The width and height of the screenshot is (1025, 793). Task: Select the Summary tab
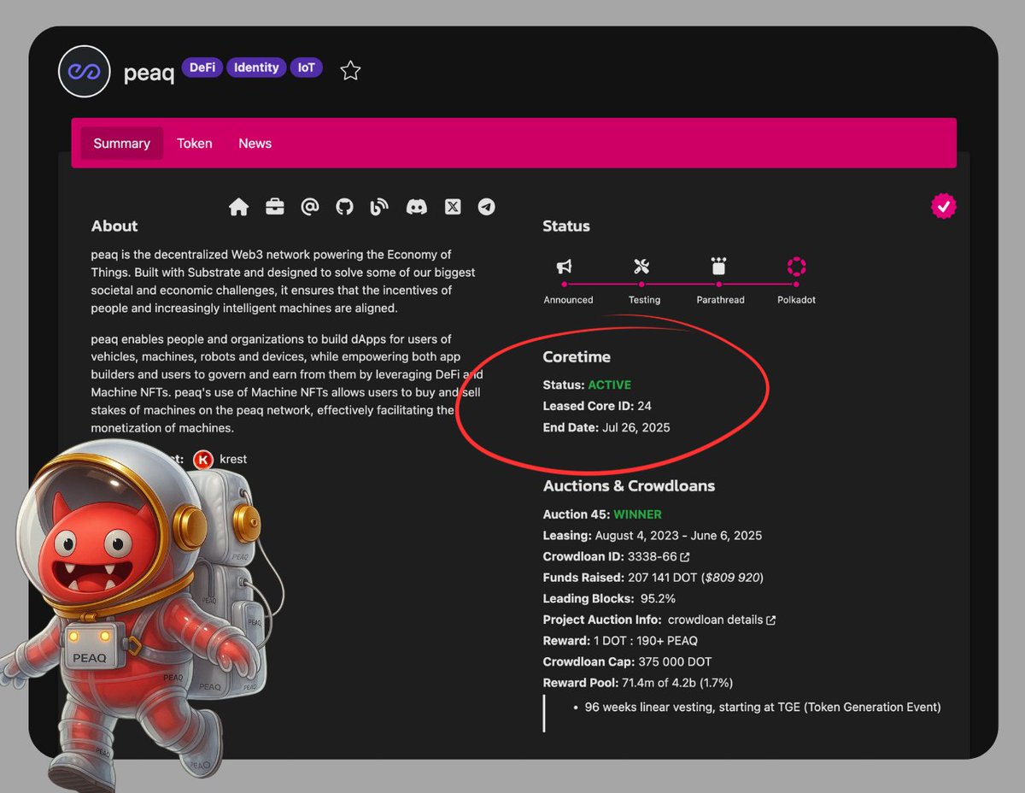[x=121, y=144]
